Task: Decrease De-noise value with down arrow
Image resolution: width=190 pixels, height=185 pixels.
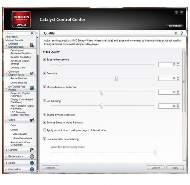Action: pyautogui.click(x=178, y=79)
